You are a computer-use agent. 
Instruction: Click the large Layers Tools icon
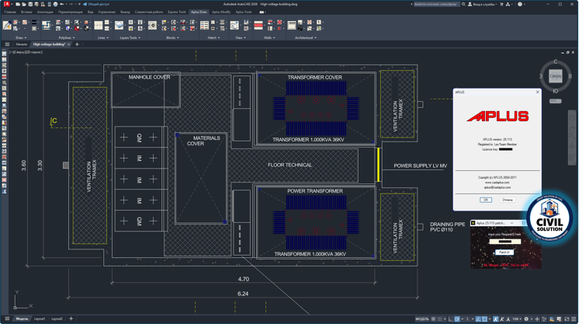coord(120,25)
